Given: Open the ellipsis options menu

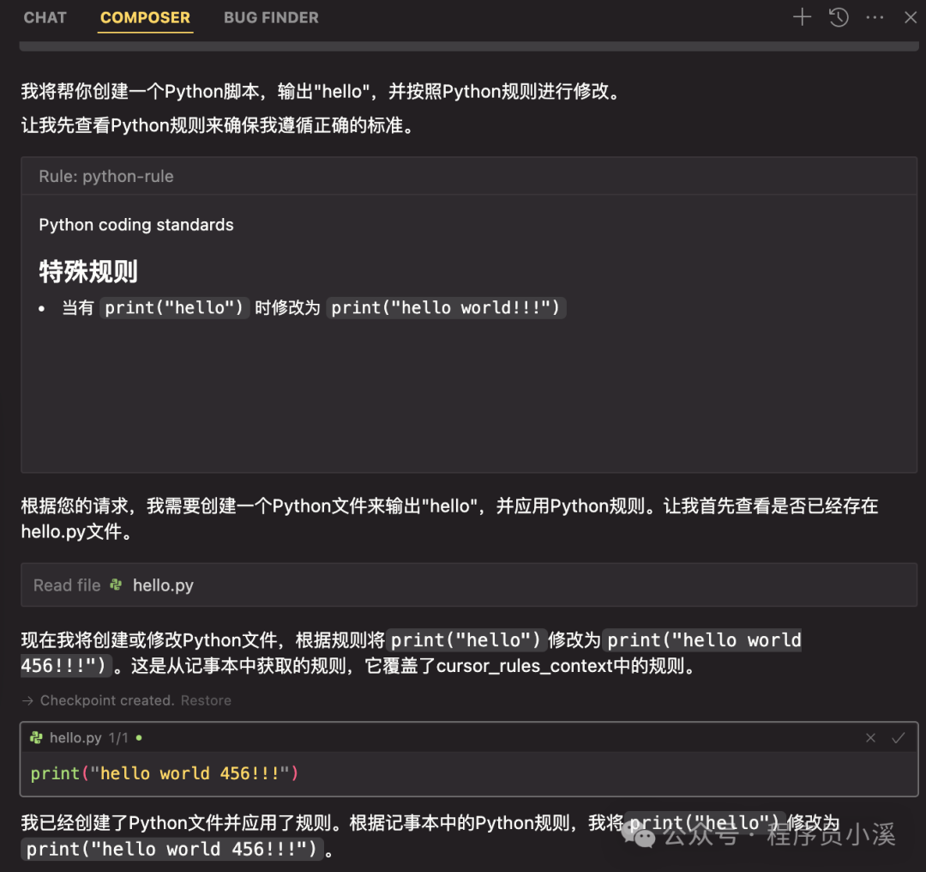Looking at the screenshot, I should coord(875,17).
